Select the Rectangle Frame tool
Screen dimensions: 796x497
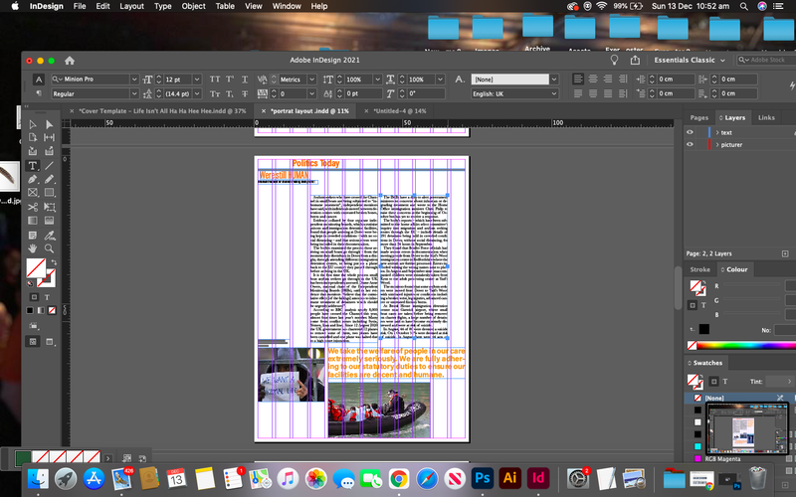point(33,193)
